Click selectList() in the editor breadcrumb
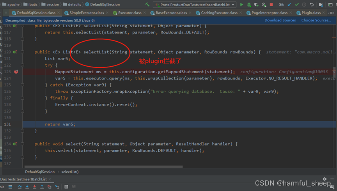This screenshot has width=337, height=191. [x=70, y=172]
